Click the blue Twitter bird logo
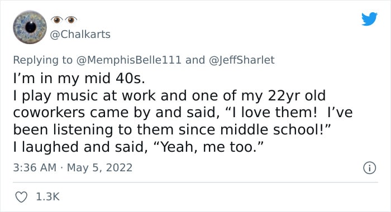The width and height of the screenshot is (391, 212). coord(369,19)
